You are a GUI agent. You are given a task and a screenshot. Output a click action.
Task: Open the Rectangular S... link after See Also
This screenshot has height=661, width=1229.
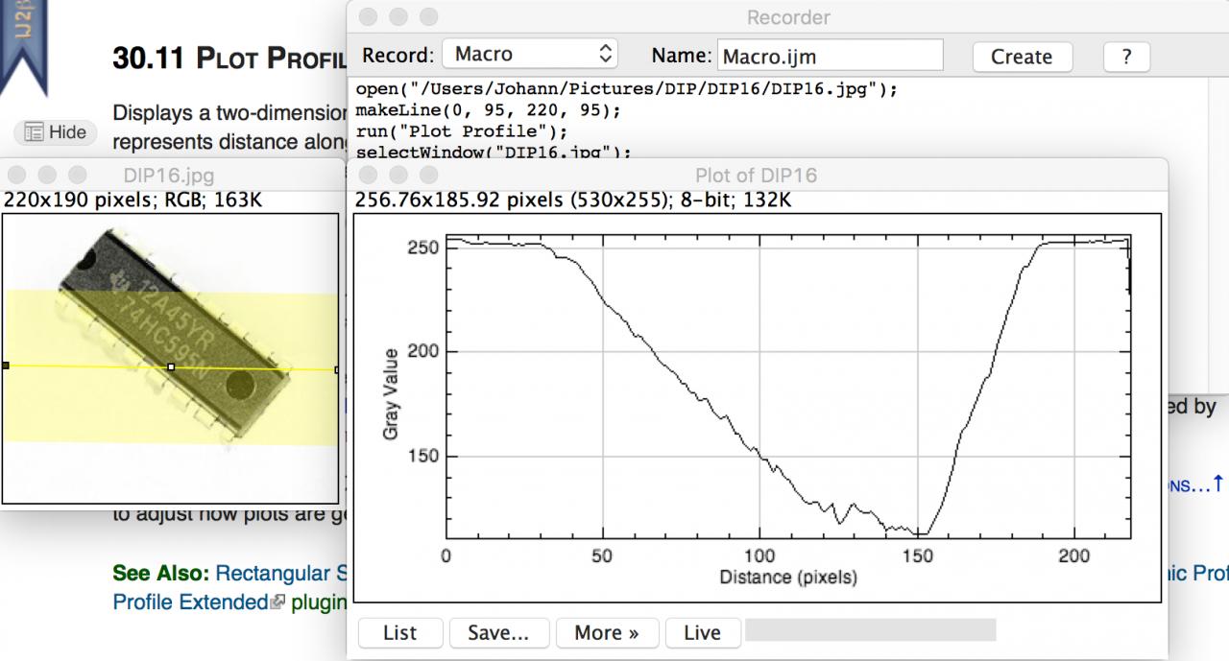279,574
